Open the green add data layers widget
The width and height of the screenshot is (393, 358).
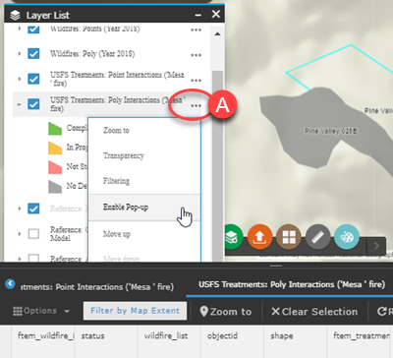point(233,237)
